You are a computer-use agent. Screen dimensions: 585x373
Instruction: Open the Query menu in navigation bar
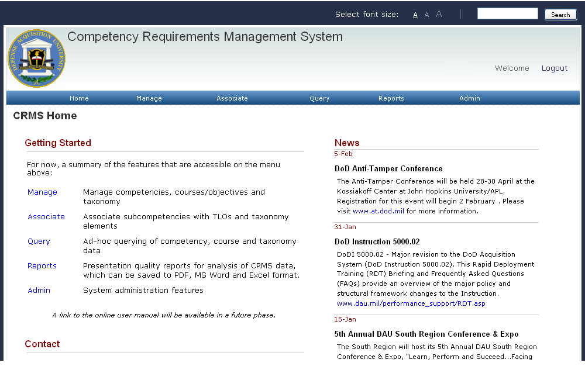(319, 98)
